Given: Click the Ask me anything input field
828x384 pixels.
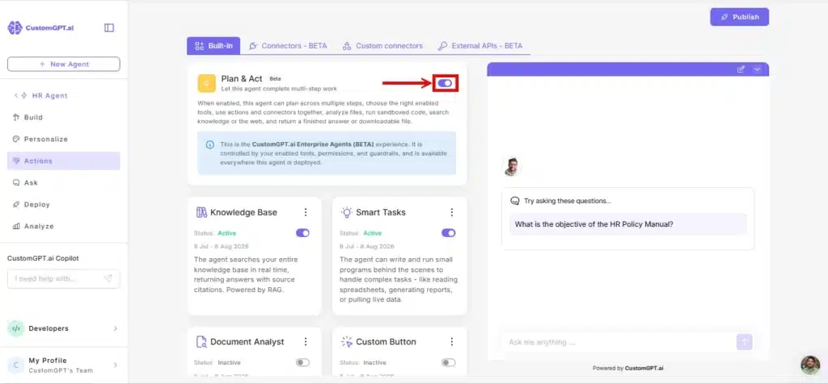Looking at the screenshot, I should tap(619, 342).
